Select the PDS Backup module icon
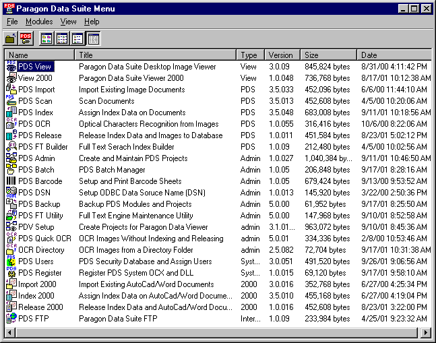Viewport: 436px width, 343px height. 11,204
